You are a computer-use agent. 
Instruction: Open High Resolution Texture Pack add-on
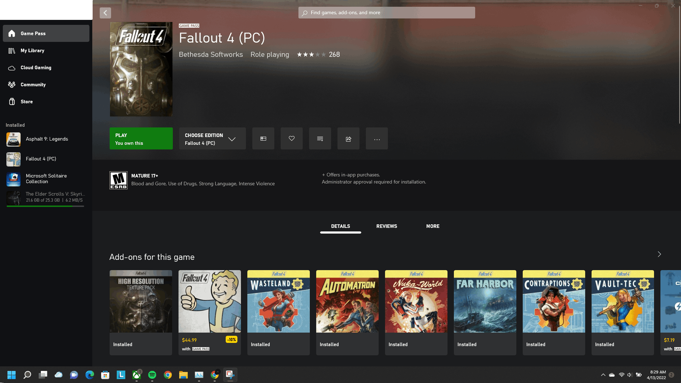pyautogui.click(x=141, y=312)
